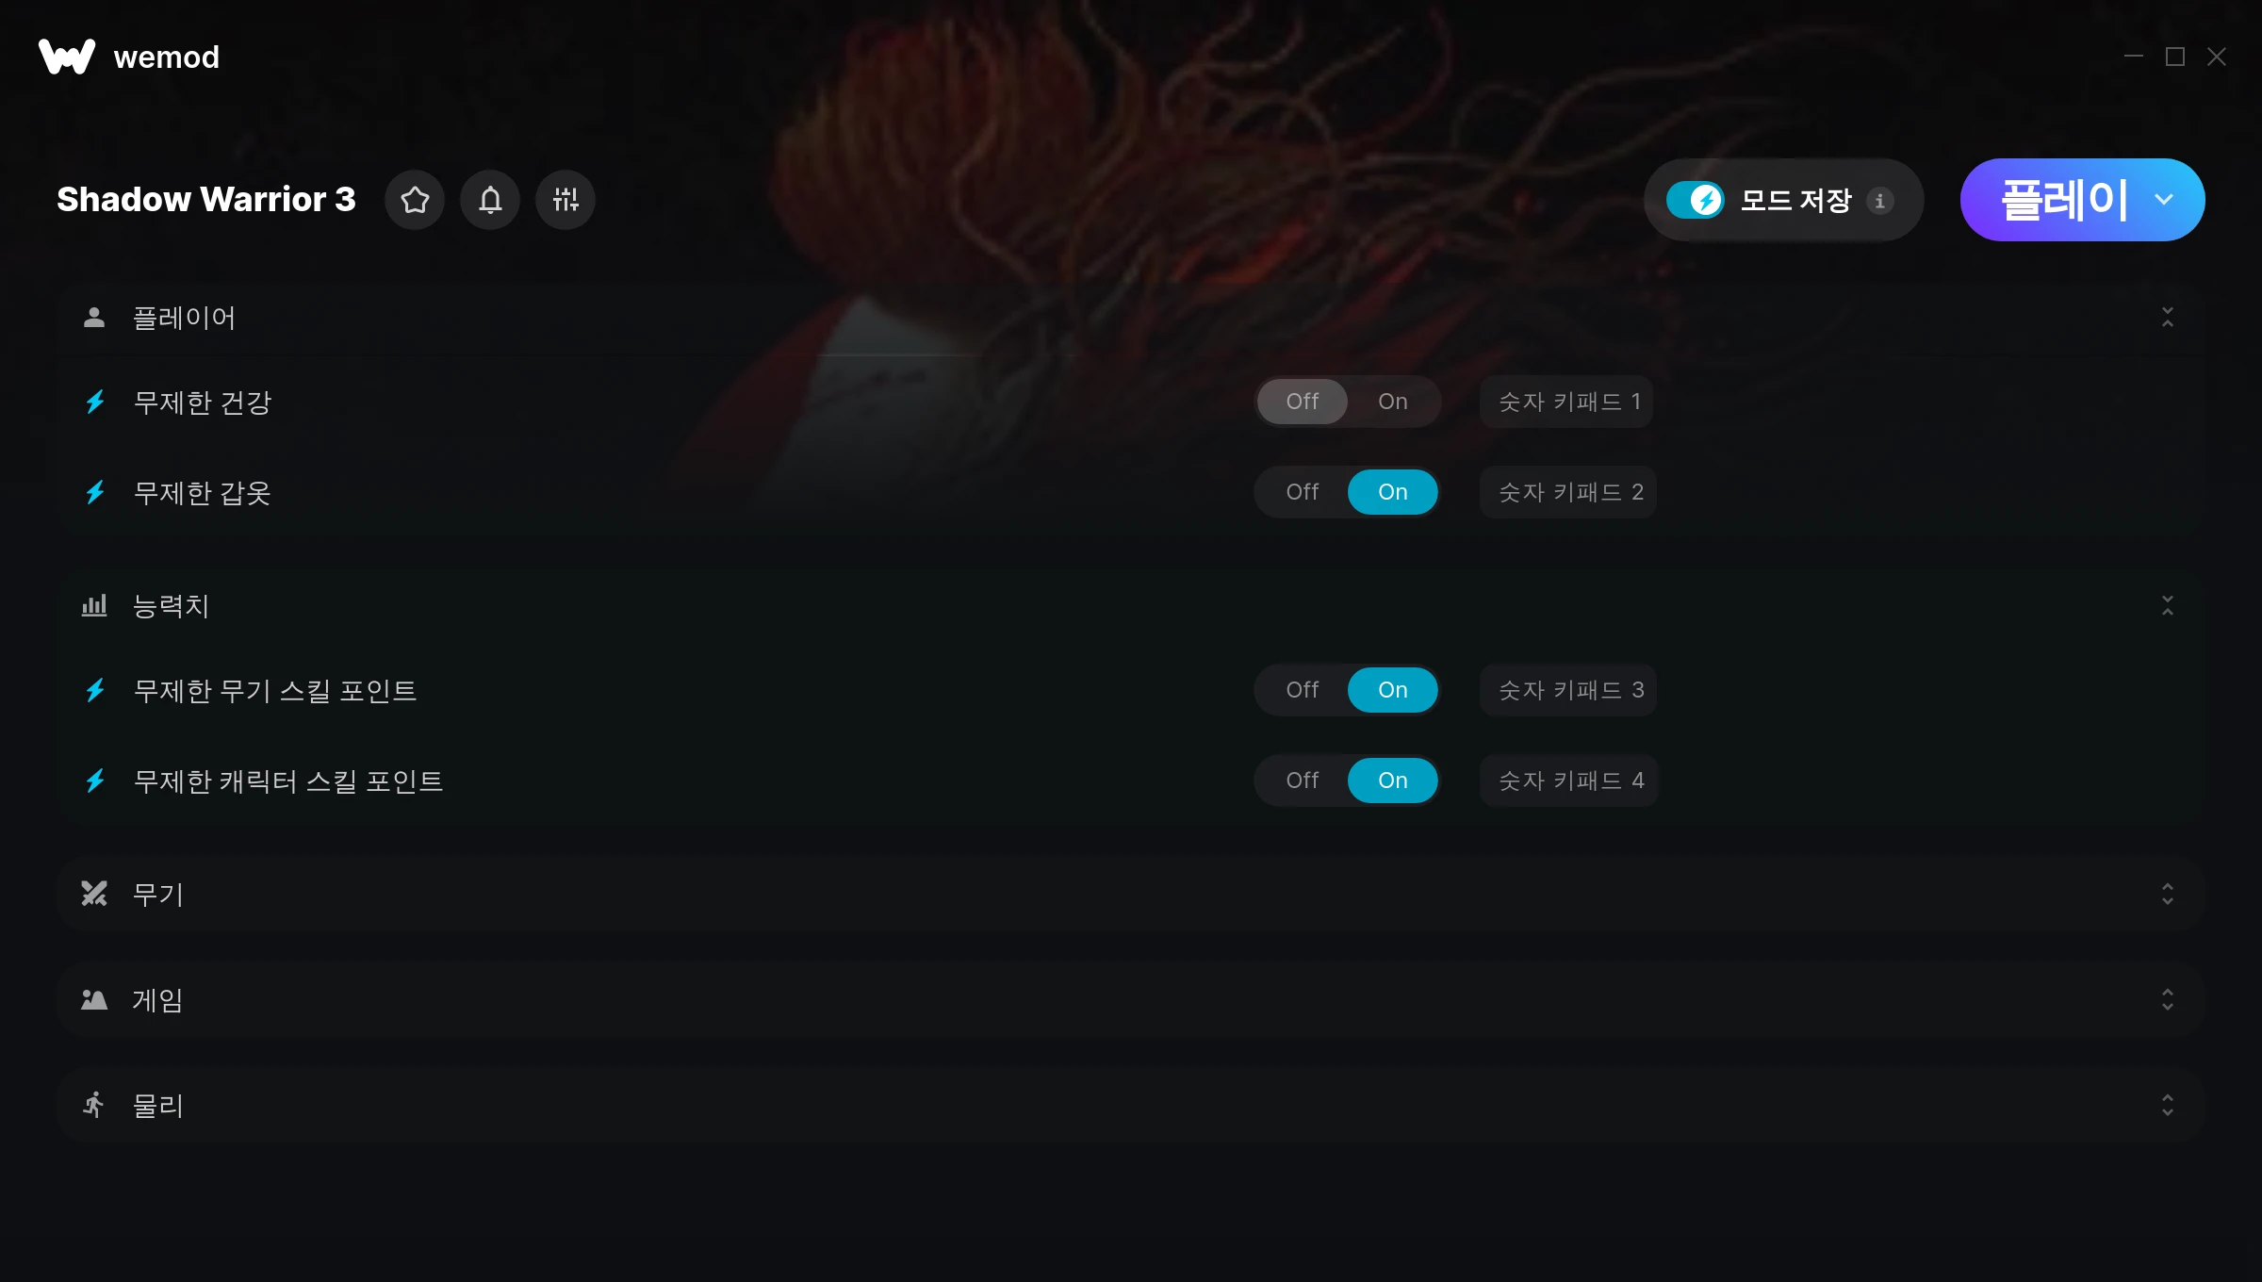The image size is (2262, 1282).
Task: Disable the 모드 저장 switch
Action: coord(1695,200)
